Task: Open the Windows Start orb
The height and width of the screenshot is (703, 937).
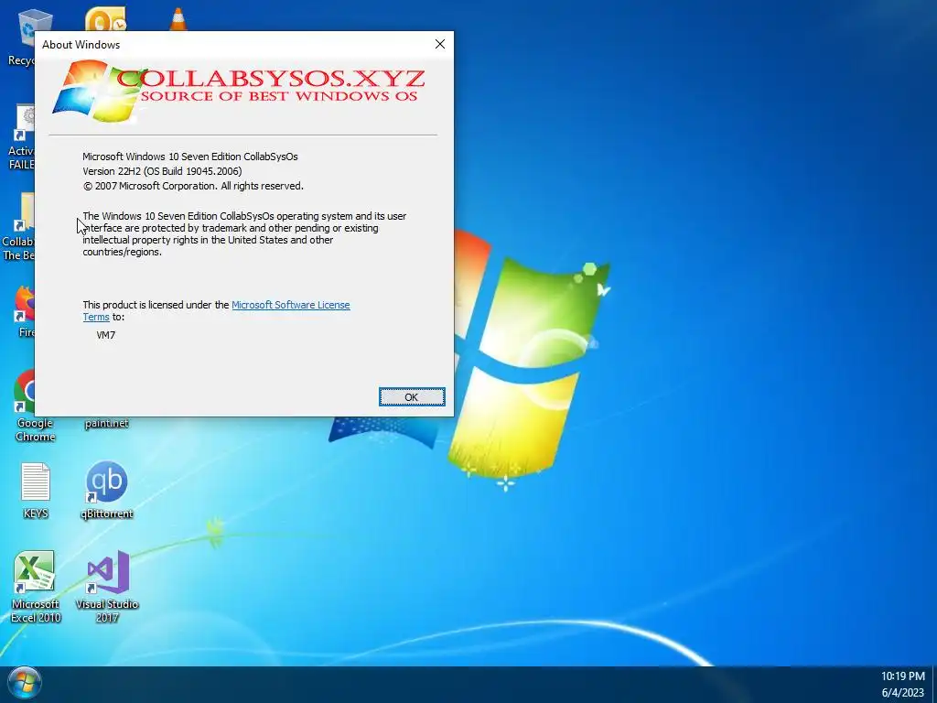Action: [x=25, y=683]
